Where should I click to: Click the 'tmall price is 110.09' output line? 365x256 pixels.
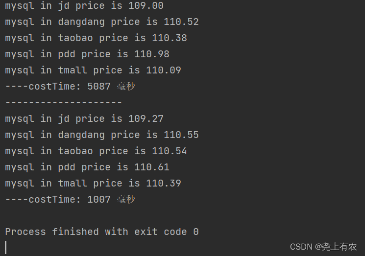(x=93, y=70)
